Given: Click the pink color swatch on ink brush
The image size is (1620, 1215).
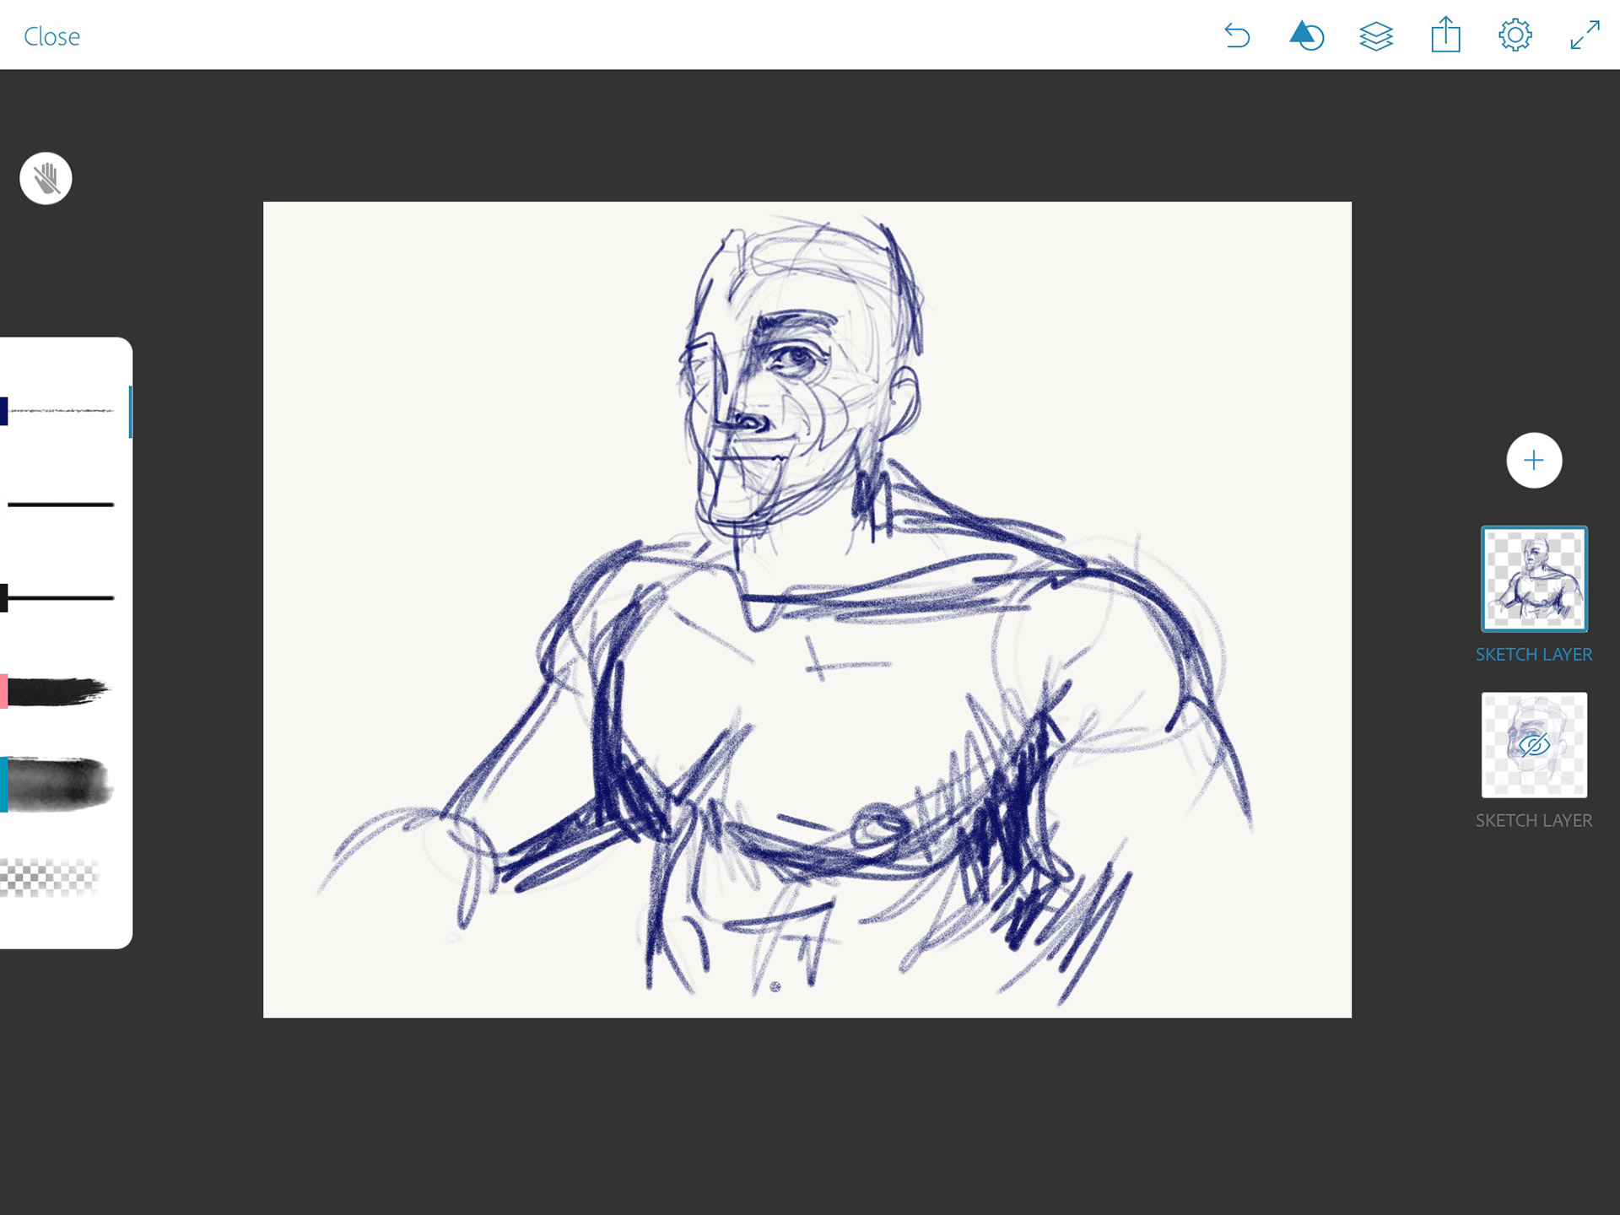Looking at the screenshot, I should pos(3,691).
